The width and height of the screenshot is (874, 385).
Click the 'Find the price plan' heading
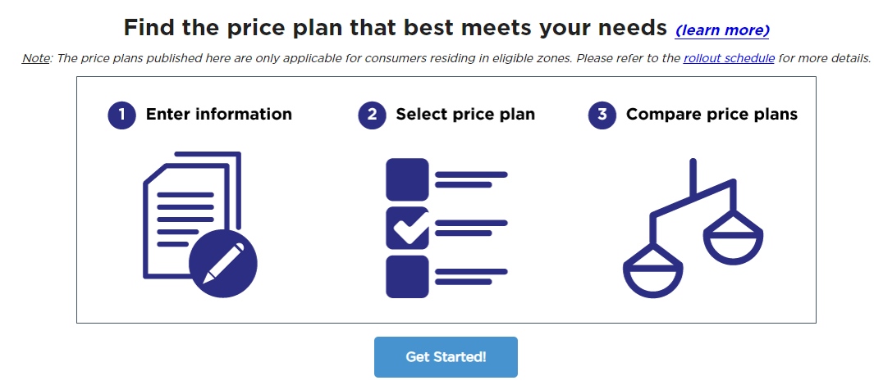[395, 28]
